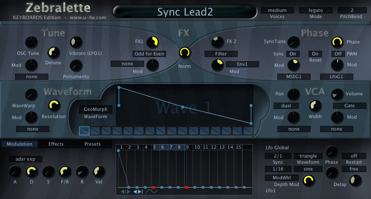Turn the F/R envelope knob

[65, 172]
